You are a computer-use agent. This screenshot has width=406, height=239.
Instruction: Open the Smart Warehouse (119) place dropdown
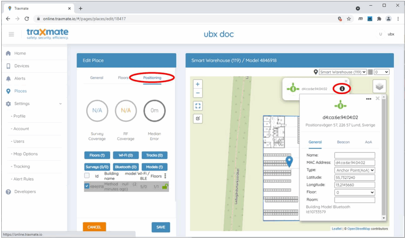(343, 72)
